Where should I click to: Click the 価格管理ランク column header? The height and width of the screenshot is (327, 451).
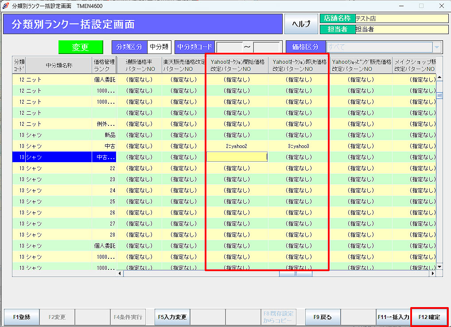pos(105,66)
